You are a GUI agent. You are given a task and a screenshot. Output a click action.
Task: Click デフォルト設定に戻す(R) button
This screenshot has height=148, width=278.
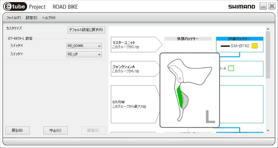point(86,30)
